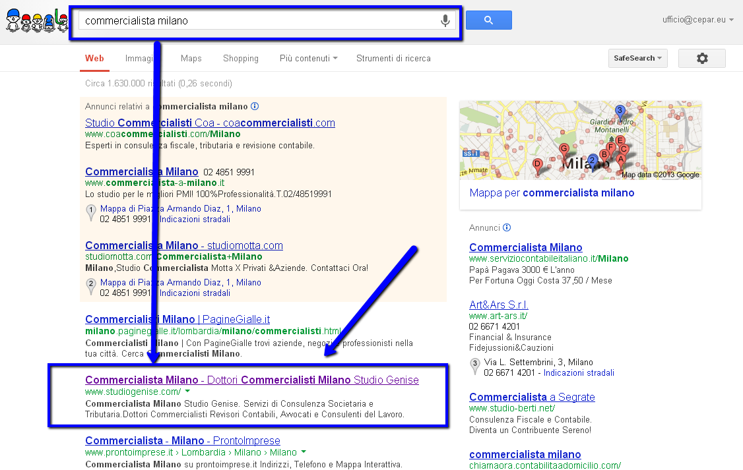The height and width of the screenshot is (470, 743).
Task: Click 'Indicazioni stradali' under Via L. Settembrini
Action: point(579,373)
